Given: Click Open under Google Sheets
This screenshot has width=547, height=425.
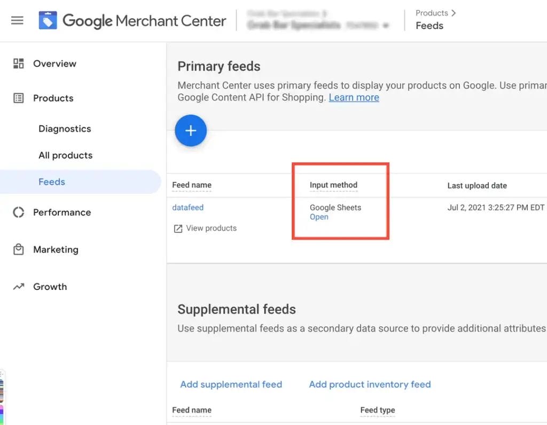Looking at the screenshot, I should click(x=319, y=217).
